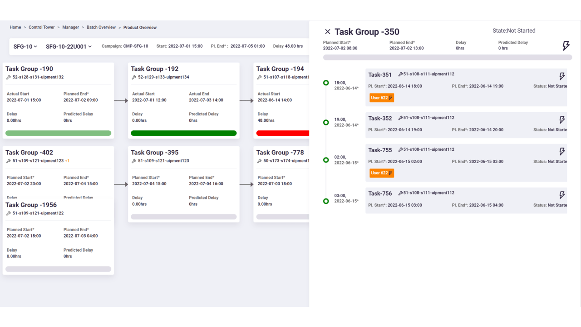
Task: Click the equipment wrench icon beside Task-351
Action: (x=400, y=74)
